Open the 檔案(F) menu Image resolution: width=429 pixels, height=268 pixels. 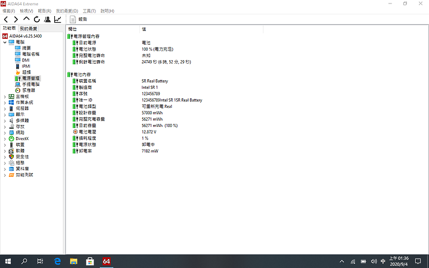tap(9, 11)
